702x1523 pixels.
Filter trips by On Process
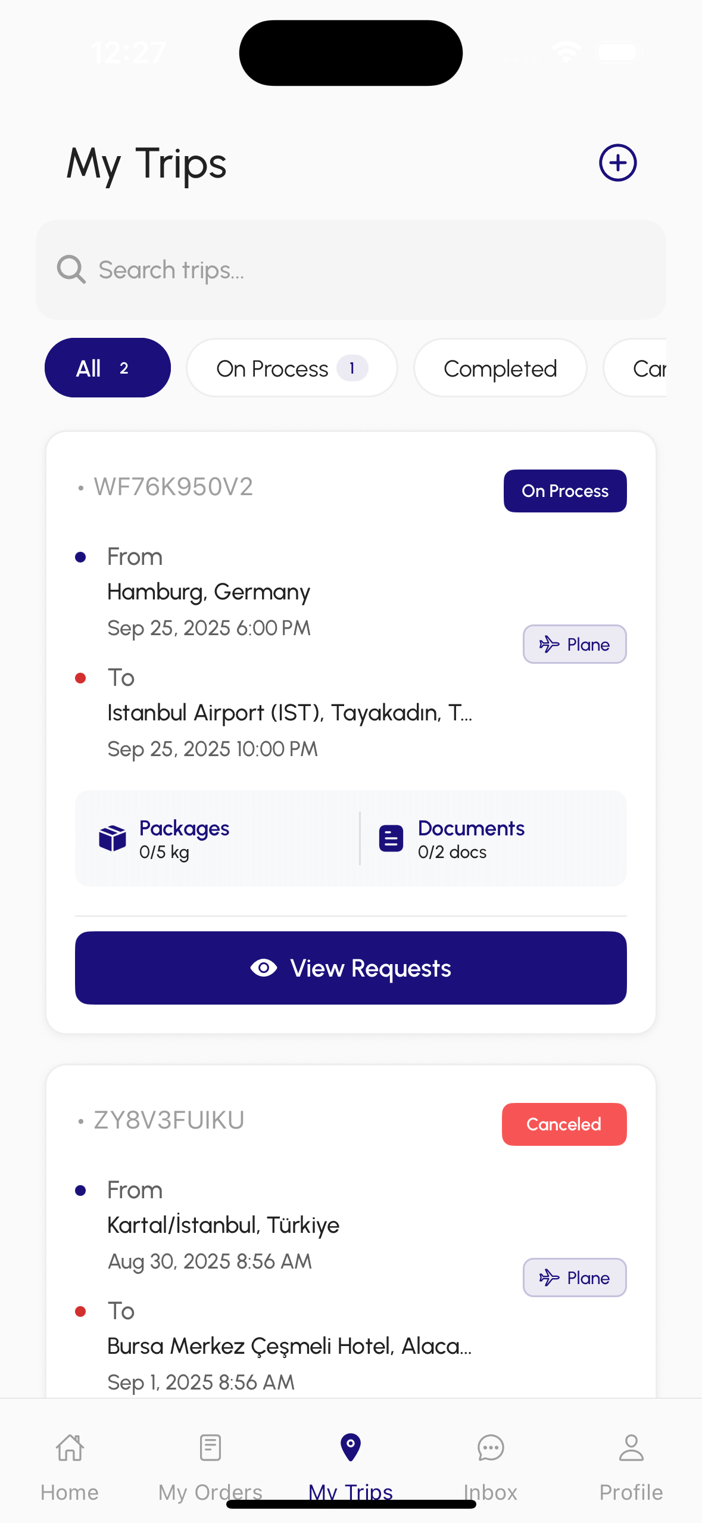292,368
